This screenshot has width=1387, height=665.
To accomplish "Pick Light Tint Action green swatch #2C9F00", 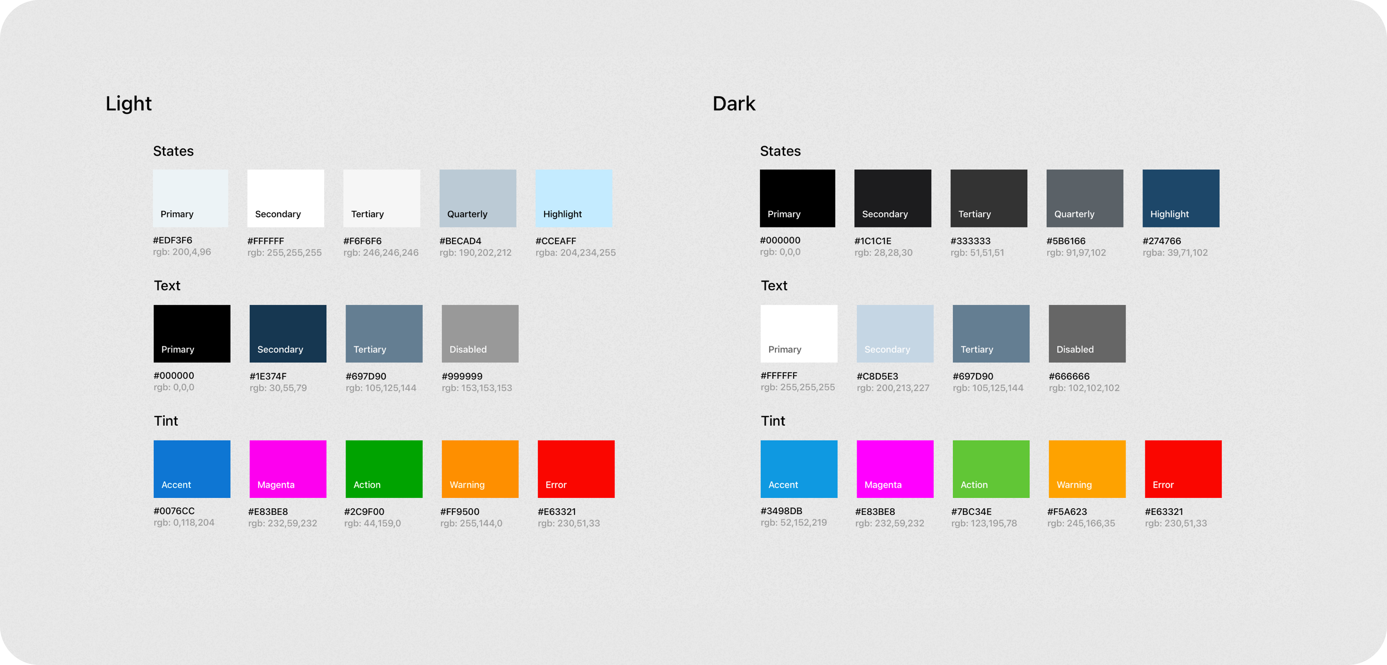I will click(x=384, y=469).
